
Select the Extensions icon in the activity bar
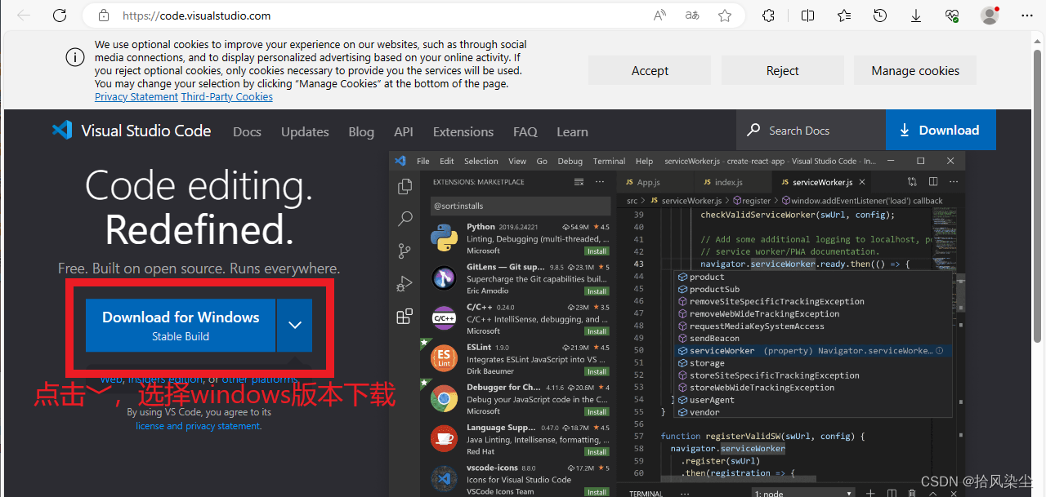click(405, 317)
